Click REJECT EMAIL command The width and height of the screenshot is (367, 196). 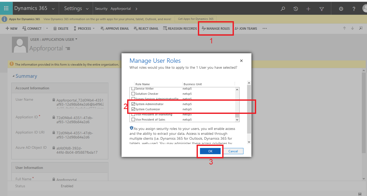pos(146,28)
